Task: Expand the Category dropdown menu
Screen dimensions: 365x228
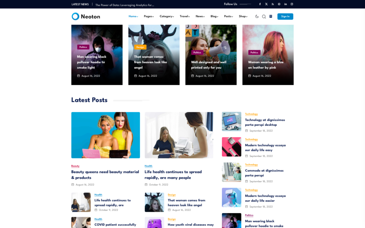Action: point(167,16)
